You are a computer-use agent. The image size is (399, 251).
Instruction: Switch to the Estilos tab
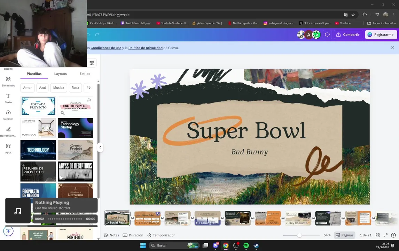[x=85, y=74]
